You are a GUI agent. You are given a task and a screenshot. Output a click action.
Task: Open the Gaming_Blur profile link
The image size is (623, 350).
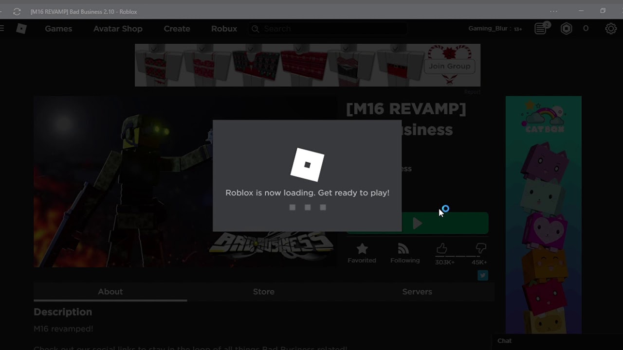click(x=488, y=29)
